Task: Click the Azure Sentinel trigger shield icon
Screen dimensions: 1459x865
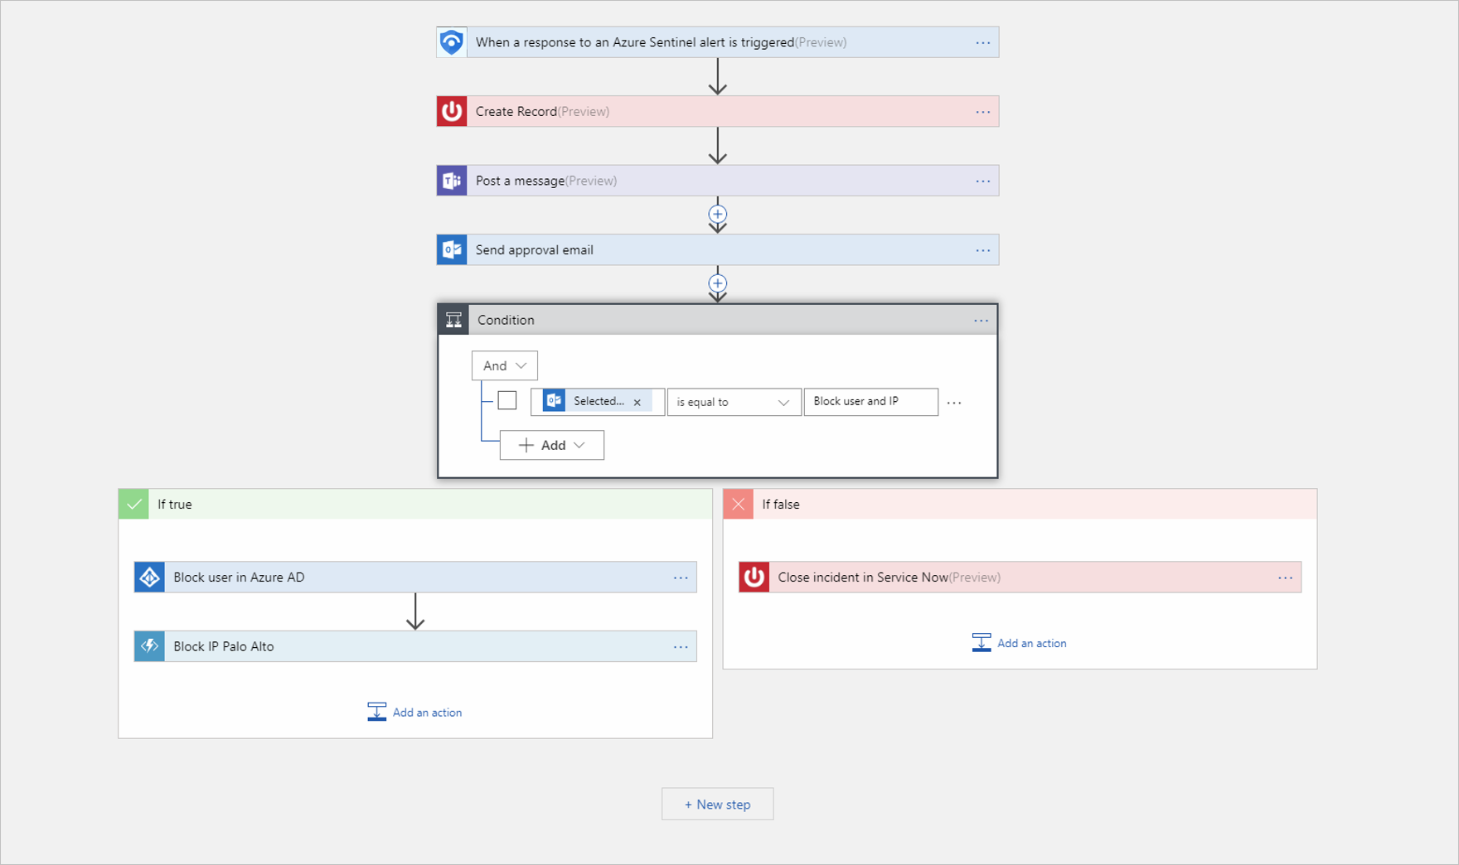Action: click(x=452, y=42)
